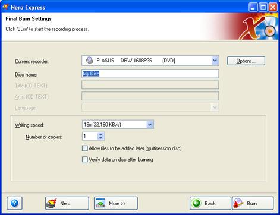Screen dimensions: 280x215
Task: Open the Writing speed dropdown
Action: 150,125
